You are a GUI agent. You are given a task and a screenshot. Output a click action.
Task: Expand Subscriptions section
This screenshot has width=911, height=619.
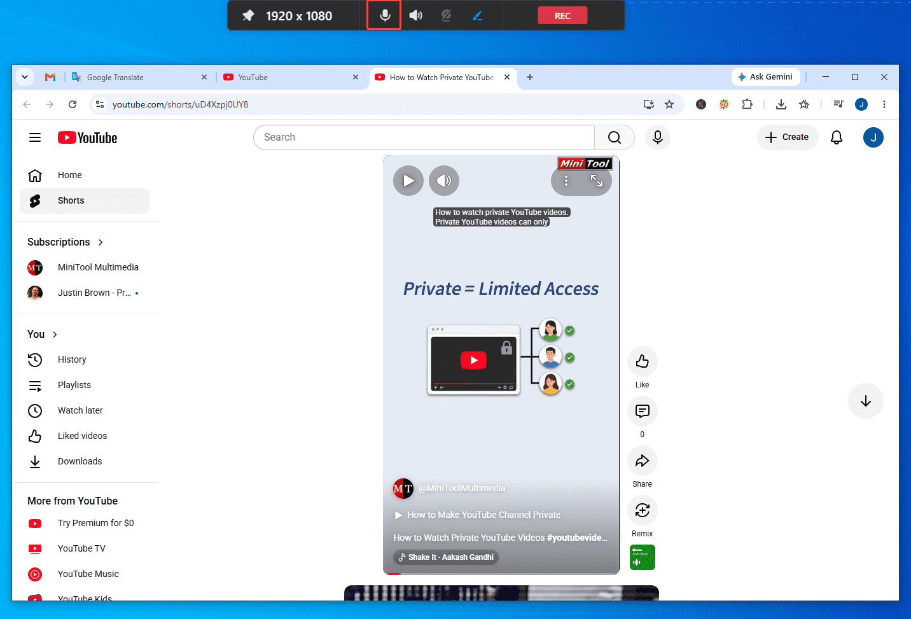point(66,242)
